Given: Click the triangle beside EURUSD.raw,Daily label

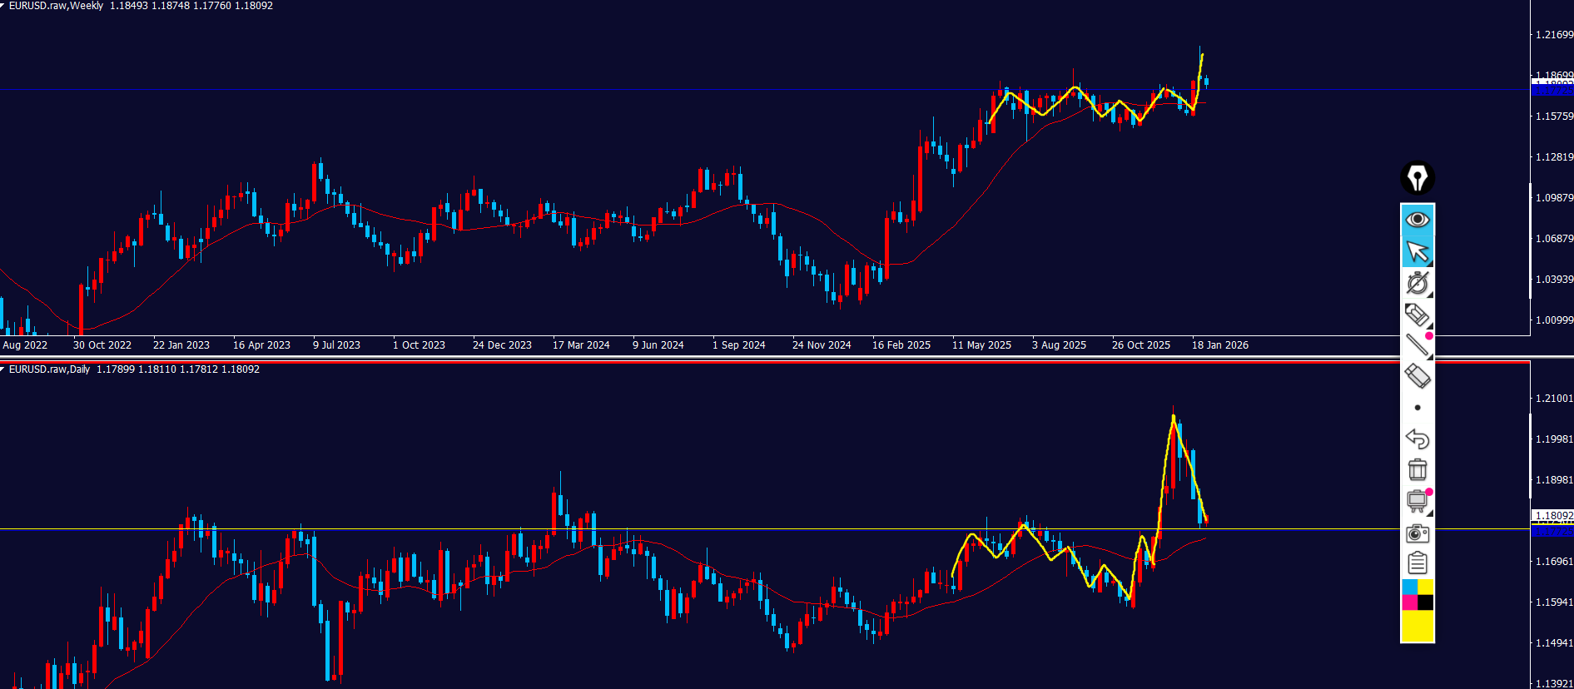Looking at the screenshot, I should click(x=3, y=369).
